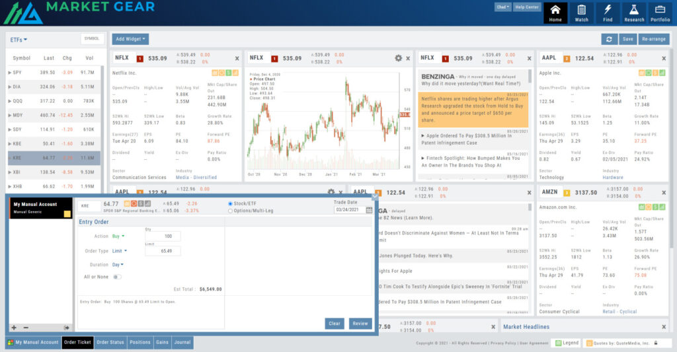Image resolution: width=677 pixels, height=352 pixels.
Task: Close the NFLX snapshot widget
Action: (x=237, y=58)
